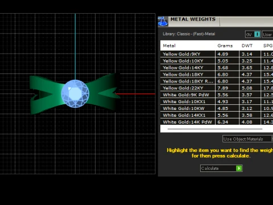Select the Yellow Gold:18KY R... row
273x205 pixels.
(x=217, y=81)
